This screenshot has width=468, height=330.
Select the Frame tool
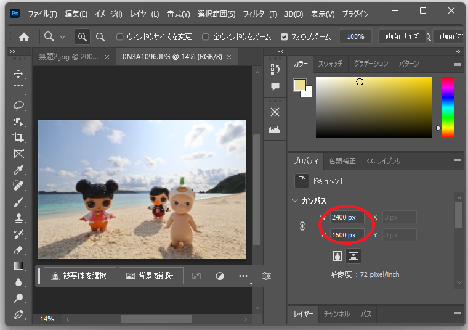tap(18, 154)
